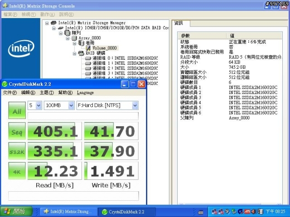Image resolution: width=290 pixels, height=217 pixels.
Task: Open the drive dropdown F:Hard Disk [NTFS]
Action: (107, 105)
